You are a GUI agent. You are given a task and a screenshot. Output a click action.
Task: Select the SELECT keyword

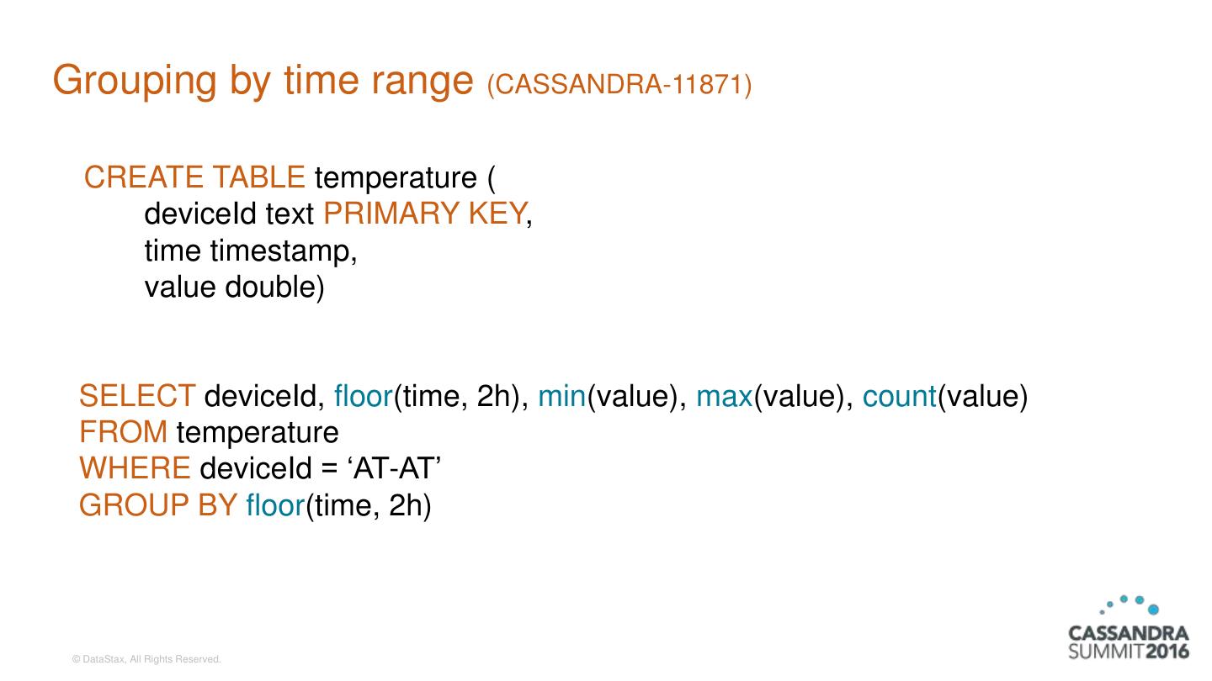(137, 395)
